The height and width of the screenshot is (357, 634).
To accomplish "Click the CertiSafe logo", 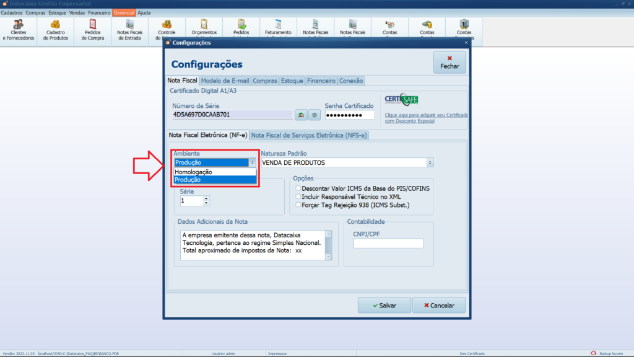I will [401, 100].
